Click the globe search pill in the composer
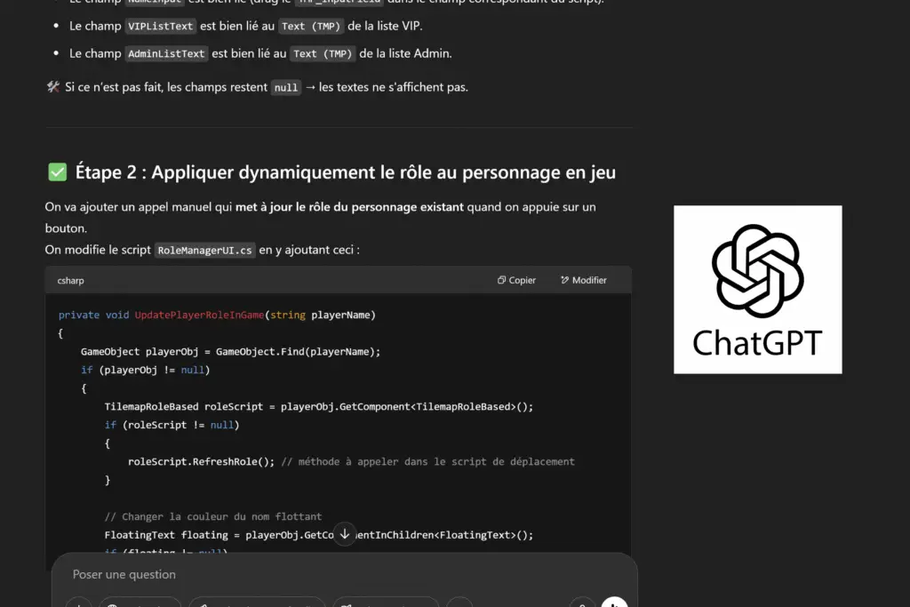This screenshot has height=607, width=910. (140, 603)
